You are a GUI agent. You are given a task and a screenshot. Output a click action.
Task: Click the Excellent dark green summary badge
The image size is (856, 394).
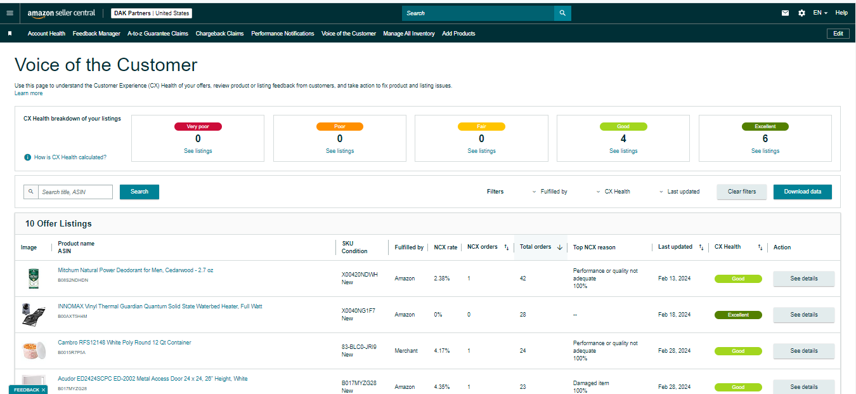click(x=765, y=126)
